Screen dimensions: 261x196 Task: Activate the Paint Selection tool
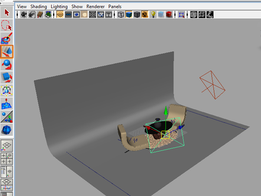point(7,38)
